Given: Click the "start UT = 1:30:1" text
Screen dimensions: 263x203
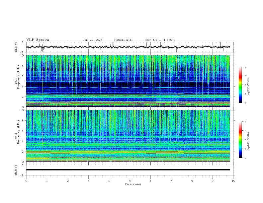Looking at the screenshot, I should (x=160, y=40).
